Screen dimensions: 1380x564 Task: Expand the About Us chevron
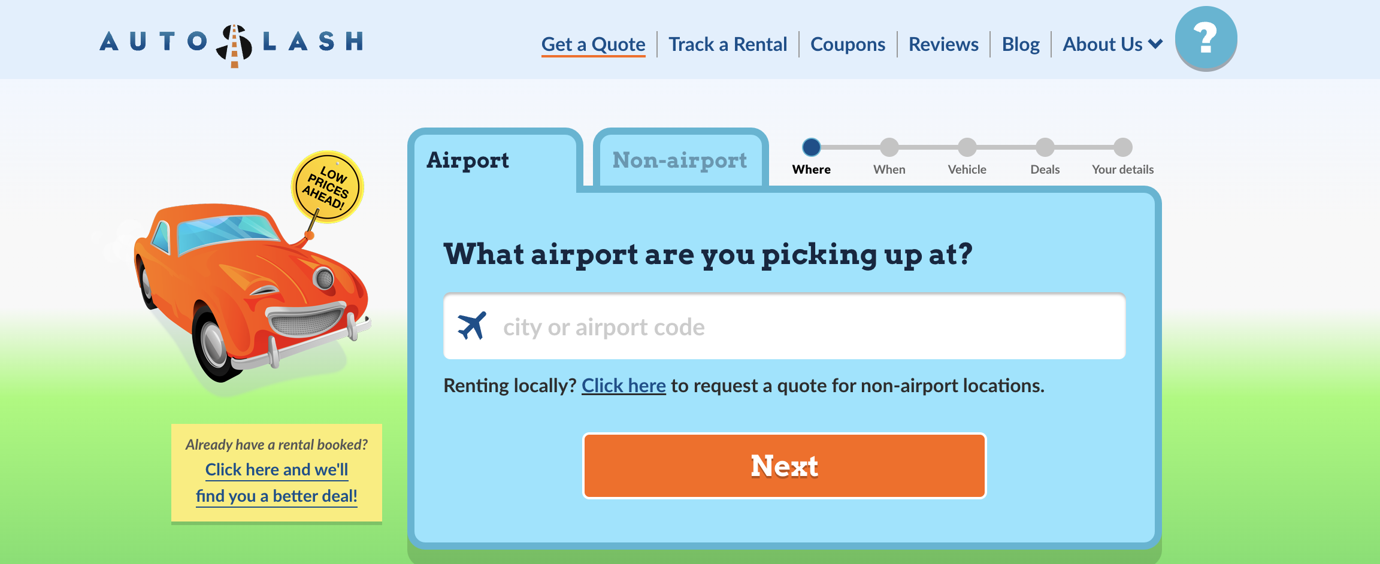point(1156,44)
